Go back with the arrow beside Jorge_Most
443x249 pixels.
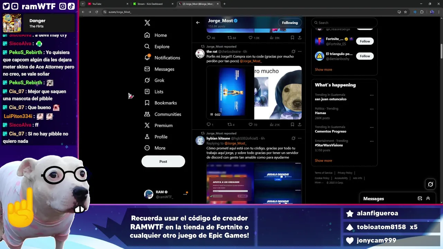point(198,22)
